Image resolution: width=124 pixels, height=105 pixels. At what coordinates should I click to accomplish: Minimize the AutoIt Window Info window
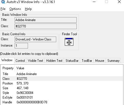[x=94, y=2]
